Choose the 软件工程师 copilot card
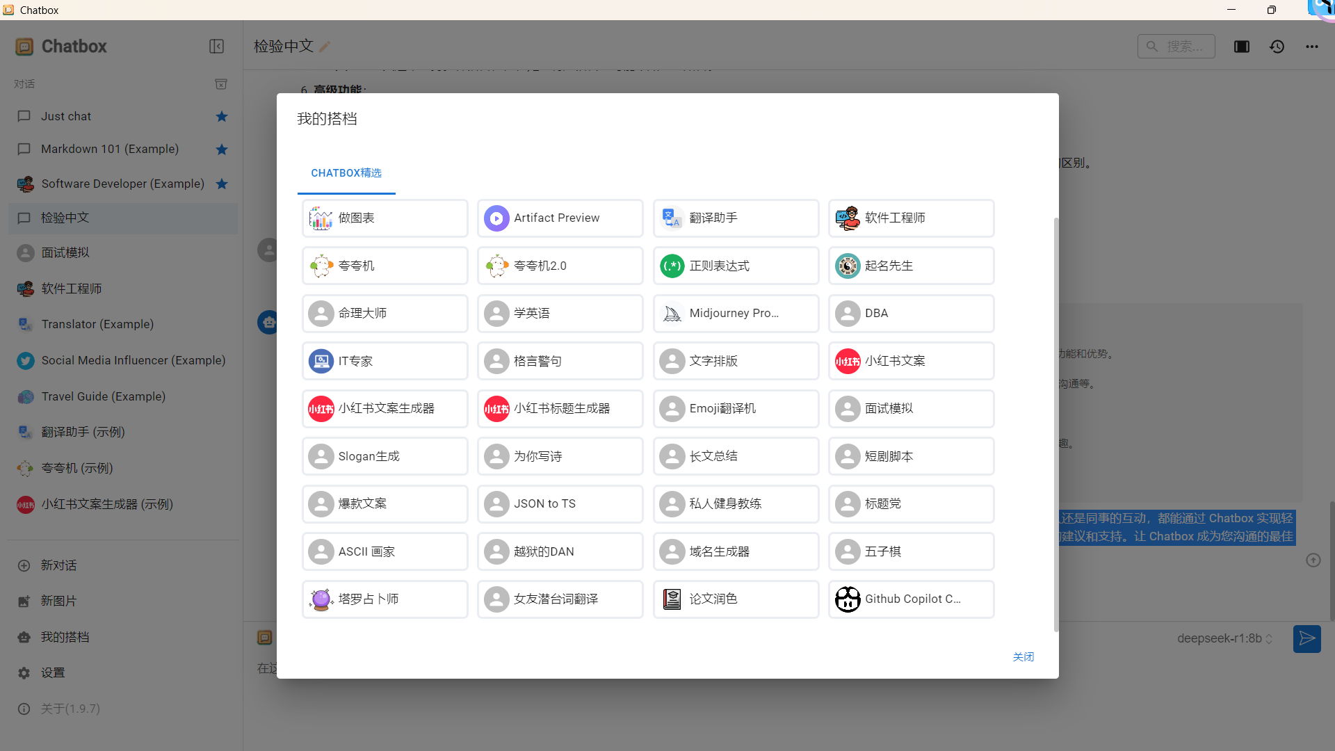The image size is (1335, 751). click(912, 218)
